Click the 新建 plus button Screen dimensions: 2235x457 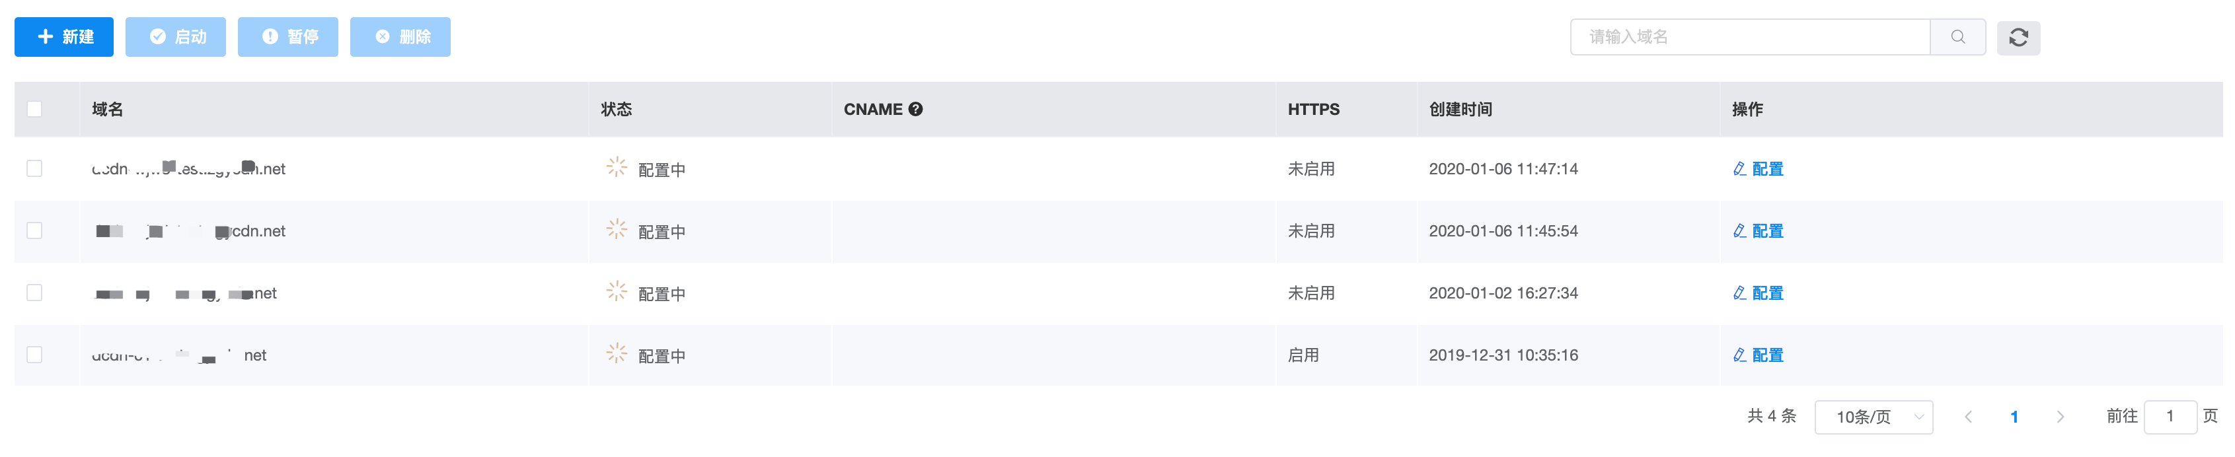(x=64, y=37)
